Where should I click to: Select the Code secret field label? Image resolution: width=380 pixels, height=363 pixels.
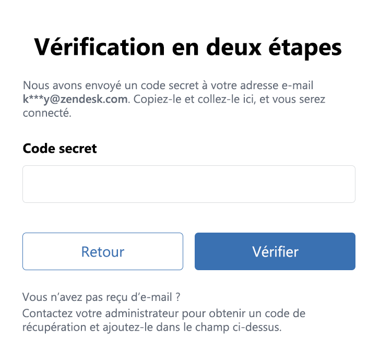pos(60,149)
